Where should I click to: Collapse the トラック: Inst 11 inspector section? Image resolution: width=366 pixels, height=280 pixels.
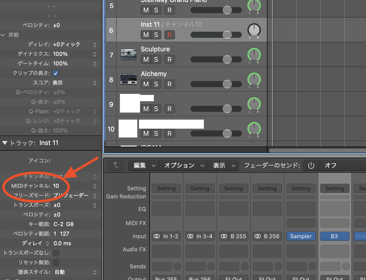coord(5,143)
